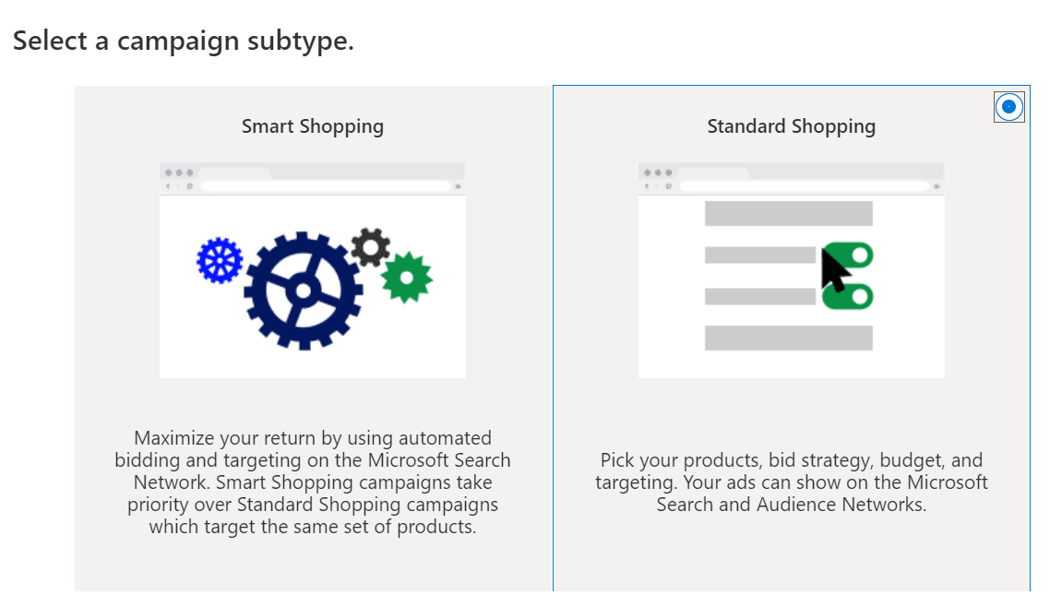The image size is (1050, 595).
Task: Choose the Standard Shopping card title
Action: click(791, 126)
